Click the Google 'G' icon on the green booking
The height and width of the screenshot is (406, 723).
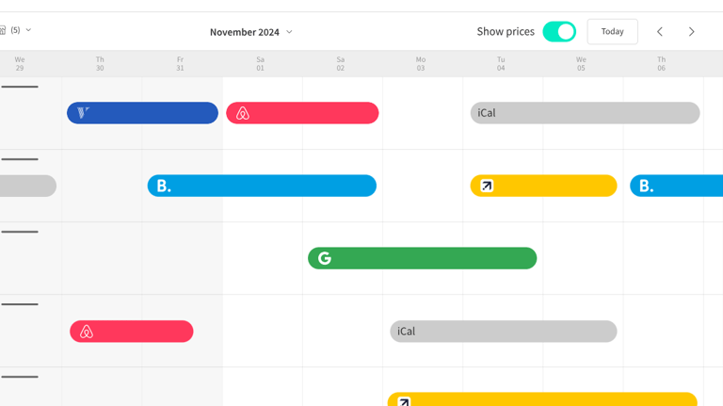pyautogui.click(x=325, y=258)
